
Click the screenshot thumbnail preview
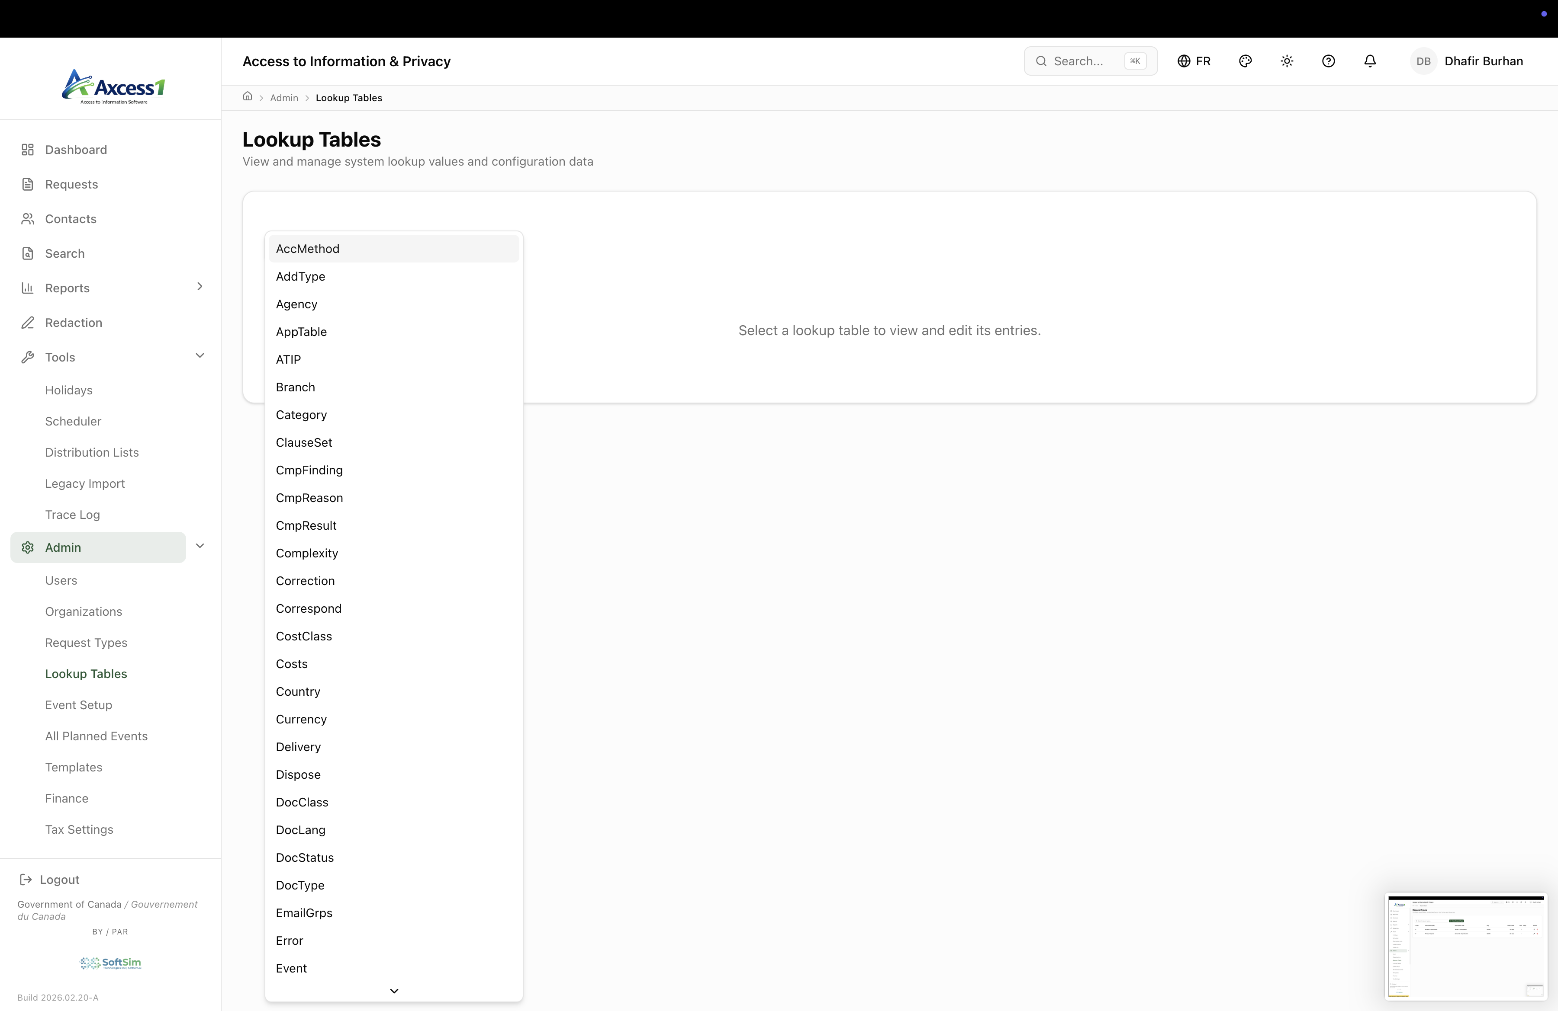point(1465,946)
